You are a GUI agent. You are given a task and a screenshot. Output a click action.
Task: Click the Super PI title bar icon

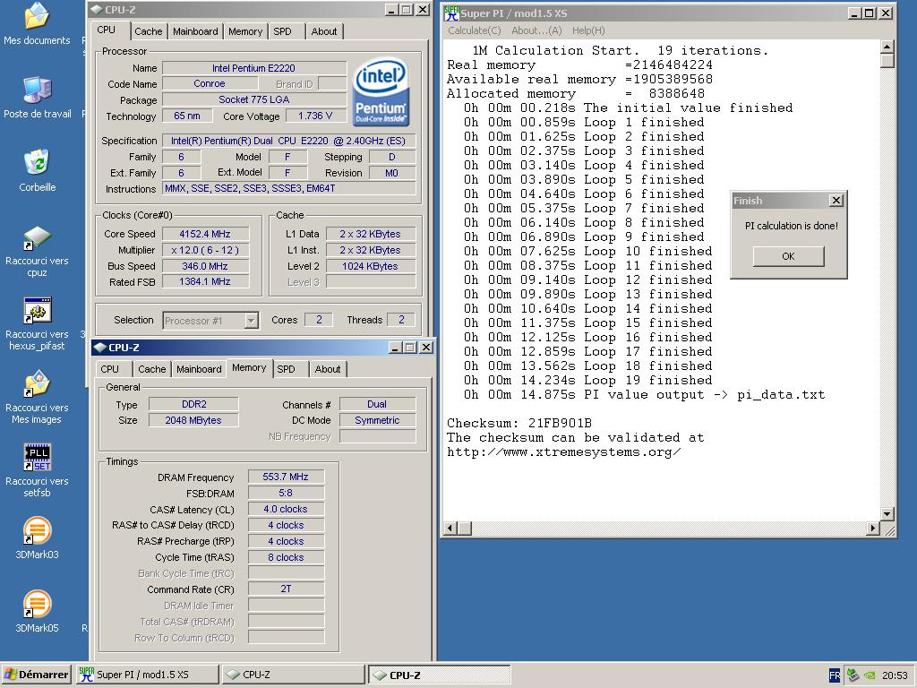(x=451, y=13)
